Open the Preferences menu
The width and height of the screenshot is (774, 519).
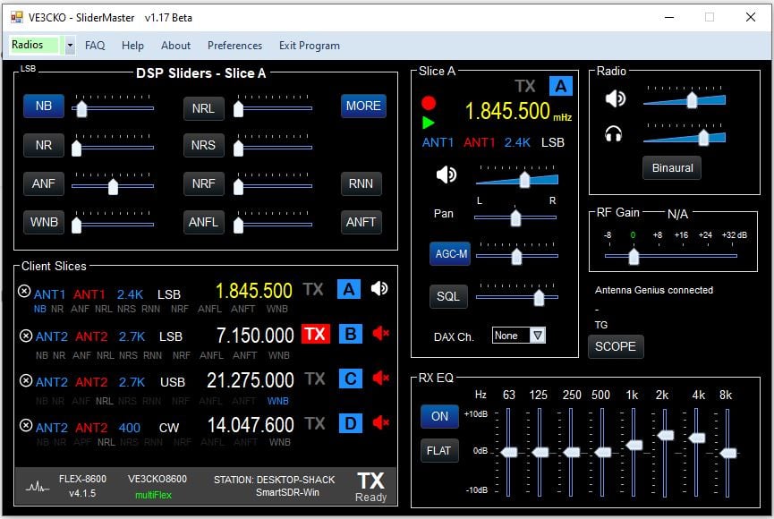click(x=234, y=46)
